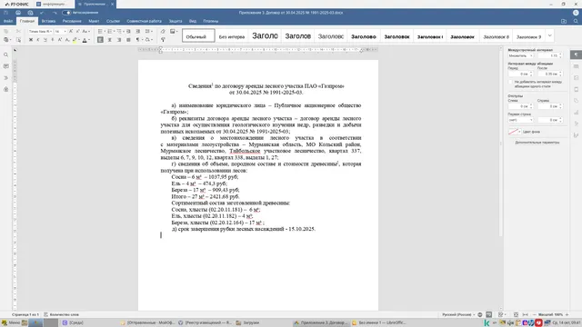Viewport: 582px width, 327px height.
Task: Open paragraph settings icon in right sidebar
Action: point(576,54)
